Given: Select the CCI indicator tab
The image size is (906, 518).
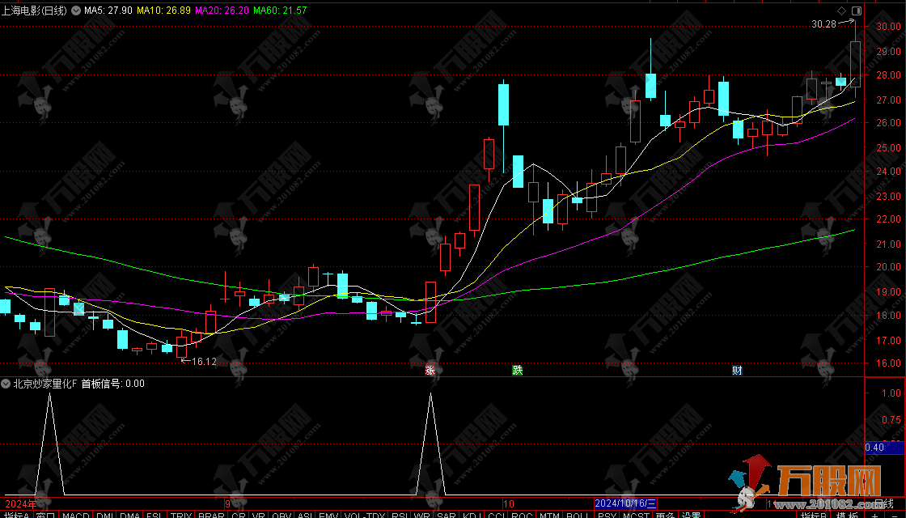Looking at the screenshot, I should (497, 515).
